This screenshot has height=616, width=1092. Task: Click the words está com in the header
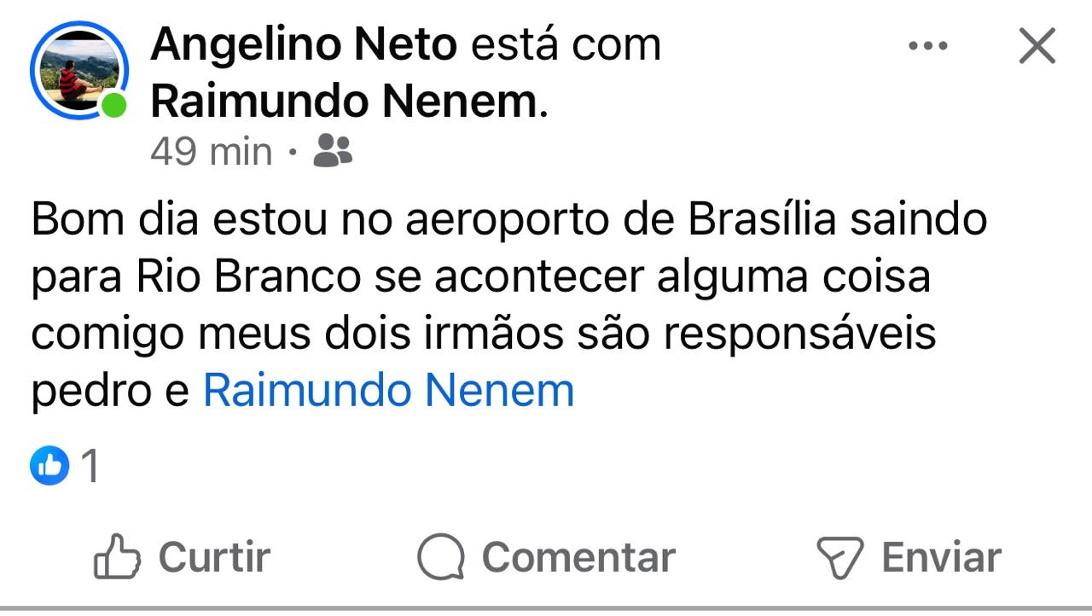pos(566,44)
